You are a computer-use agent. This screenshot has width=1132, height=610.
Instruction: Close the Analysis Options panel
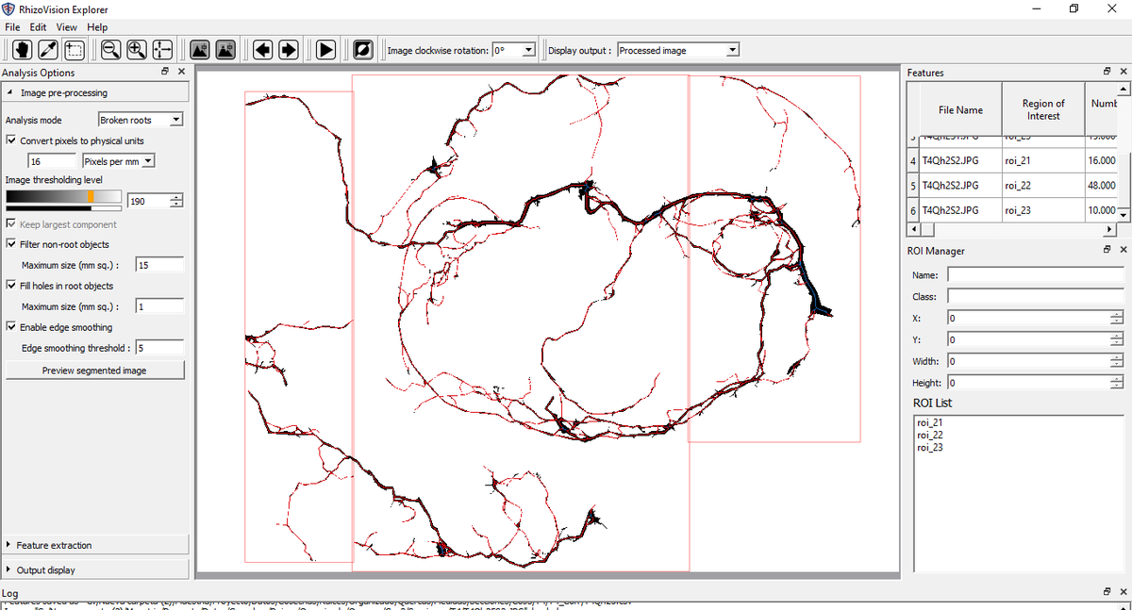pyautogui.click(x=180, y=73)
